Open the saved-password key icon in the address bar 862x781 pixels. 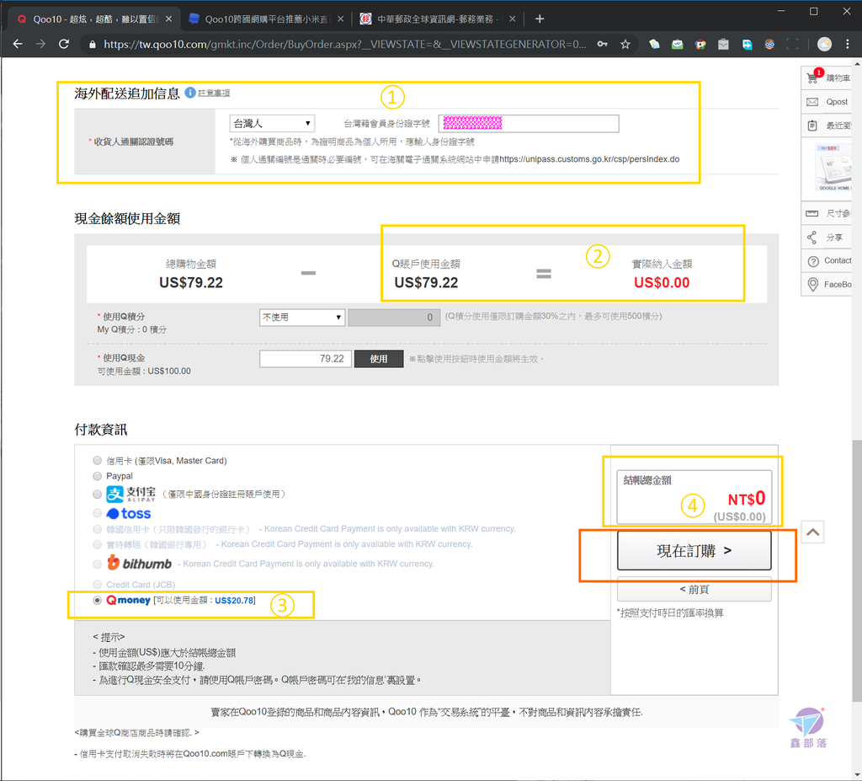[x=603, y=44]
